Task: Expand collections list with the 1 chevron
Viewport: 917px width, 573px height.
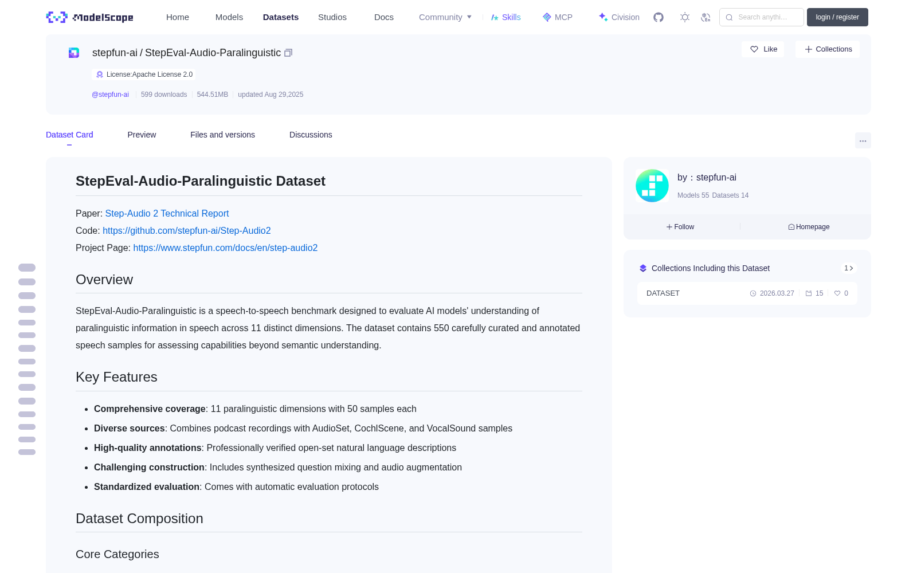Action: pos(849,268)
